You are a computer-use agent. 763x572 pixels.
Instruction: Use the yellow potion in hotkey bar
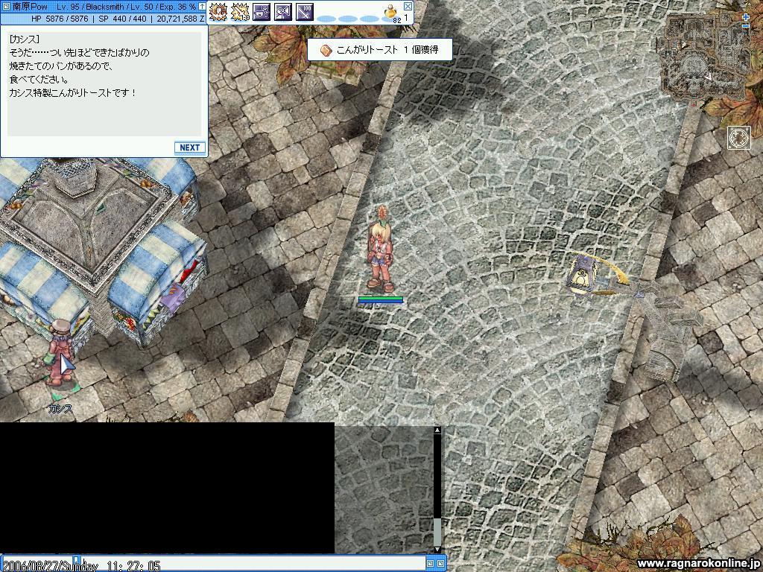391,13
